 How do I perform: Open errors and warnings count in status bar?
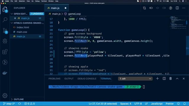click(30, 104)
